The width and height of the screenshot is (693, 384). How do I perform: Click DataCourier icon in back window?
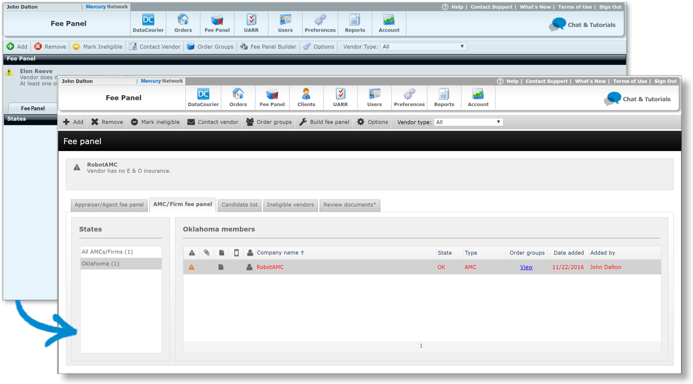click(x=148, y=23)
